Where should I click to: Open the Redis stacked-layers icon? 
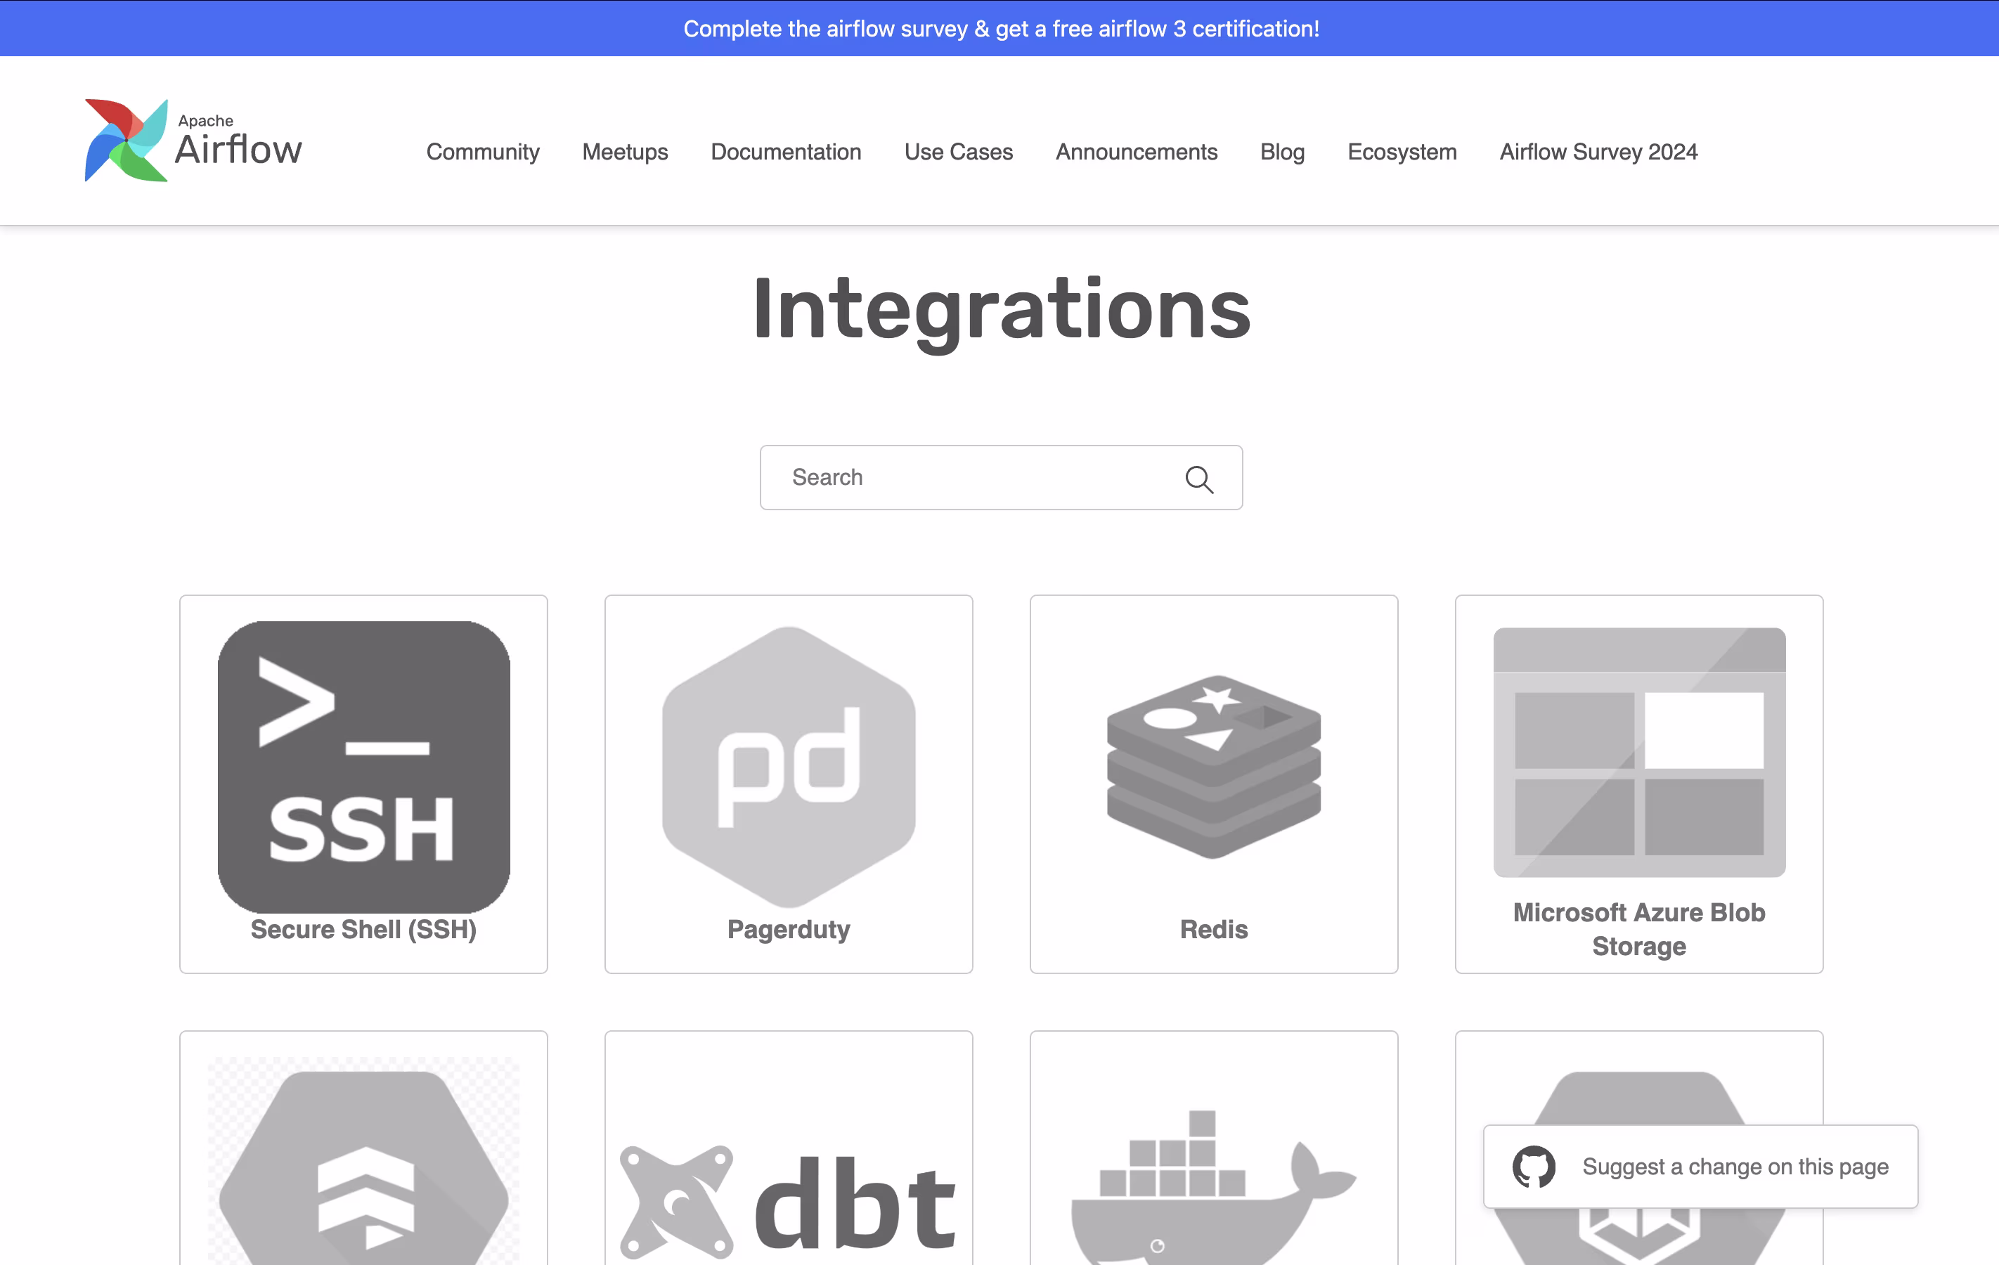coord(1214,765)
